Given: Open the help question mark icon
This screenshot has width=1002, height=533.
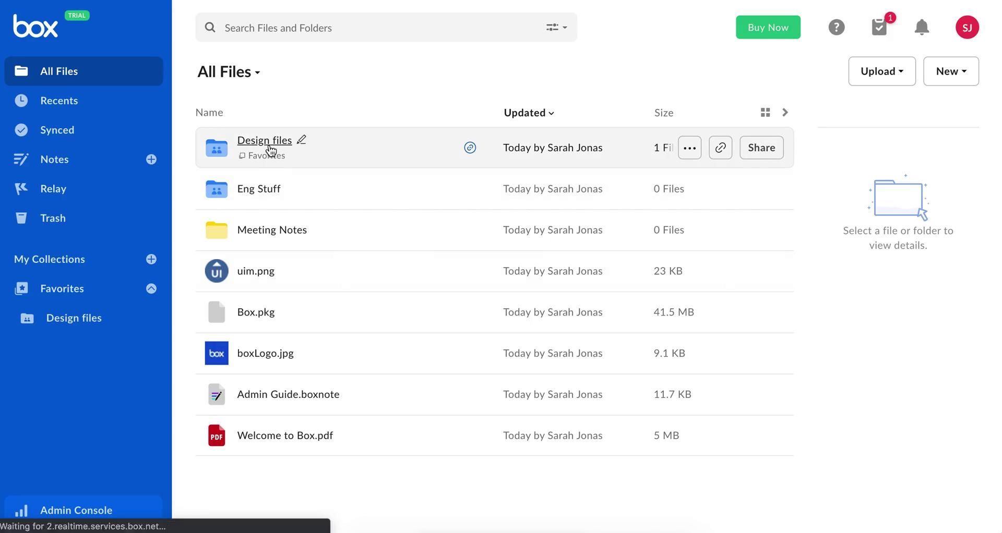Looking at the screenshot, I should coord(836,27).
